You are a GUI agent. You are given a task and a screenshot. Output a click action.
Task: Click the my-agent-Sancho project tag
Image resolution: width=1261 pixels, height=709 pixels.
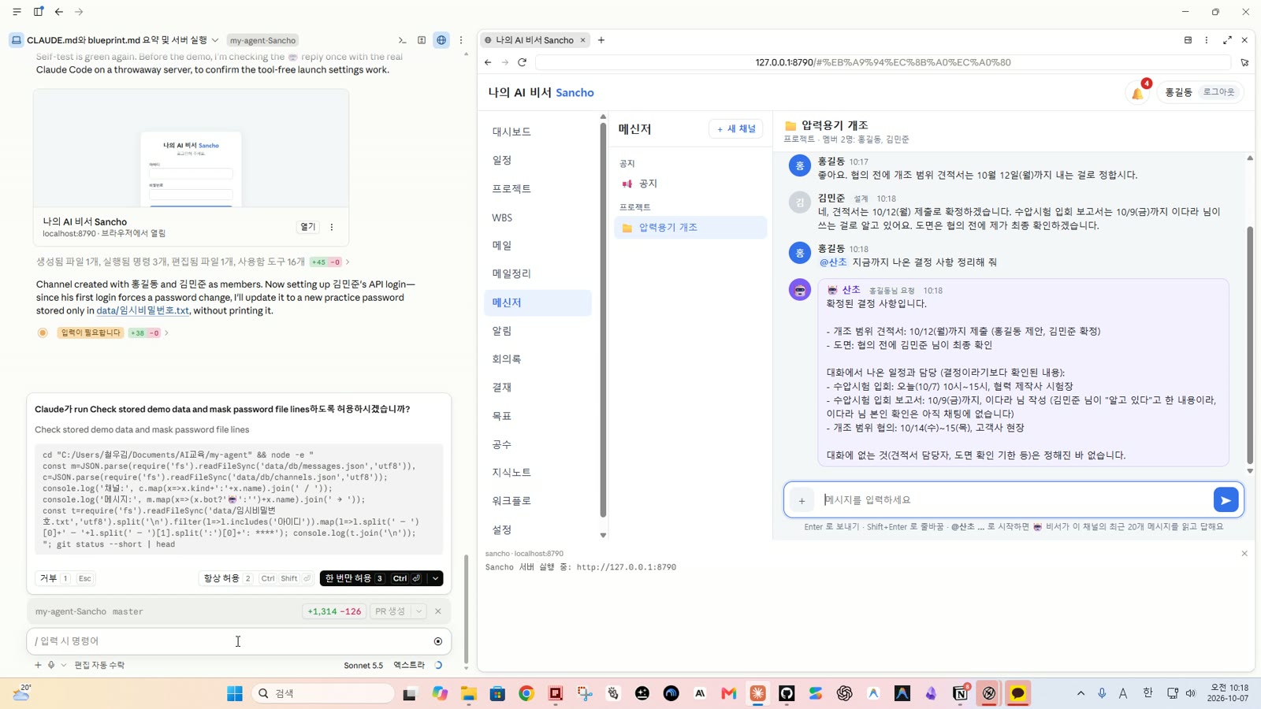click(x=263, y=40)
